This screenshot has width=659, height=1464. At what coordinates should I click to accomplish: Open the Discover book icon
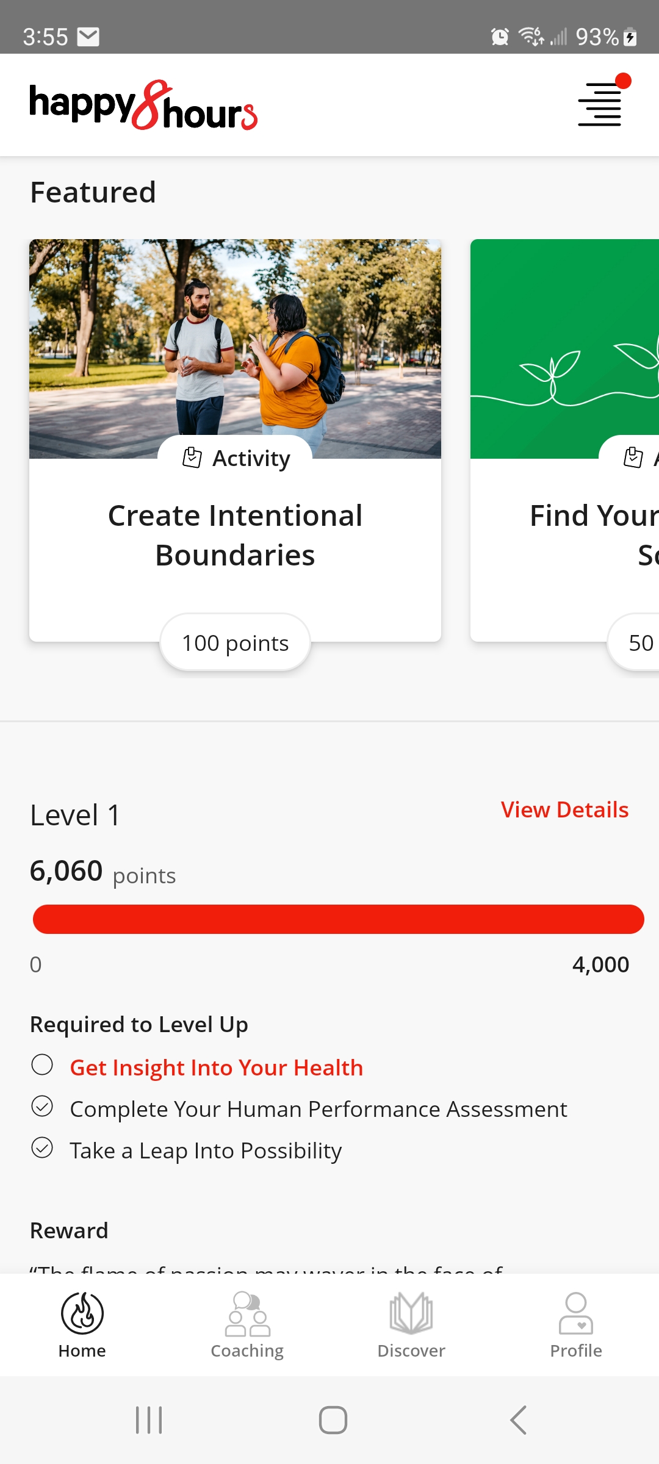pyautogui.click(x=411, y=1313)
